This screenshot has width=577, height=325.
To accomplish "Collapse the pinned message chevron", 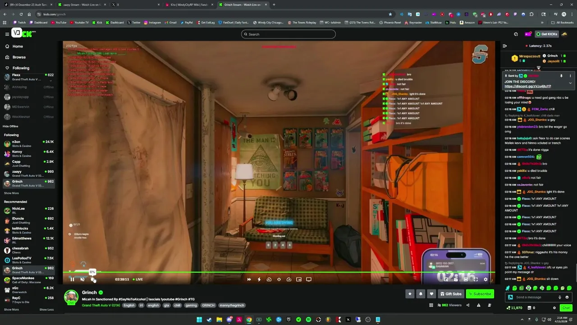I will pos(570,83).
